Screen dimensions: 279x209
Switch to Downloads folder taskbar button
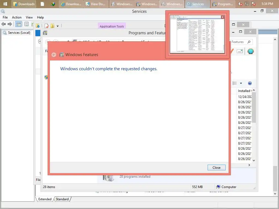click(24, 4)
